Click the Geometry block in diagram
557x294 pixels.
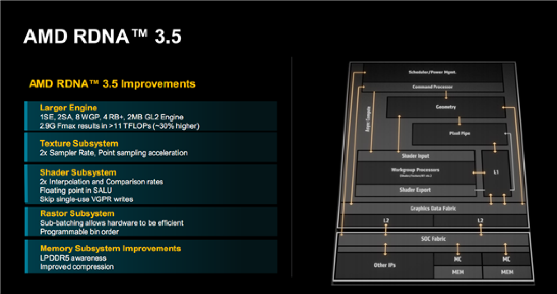pyautogui.click(x=446, y=107)
